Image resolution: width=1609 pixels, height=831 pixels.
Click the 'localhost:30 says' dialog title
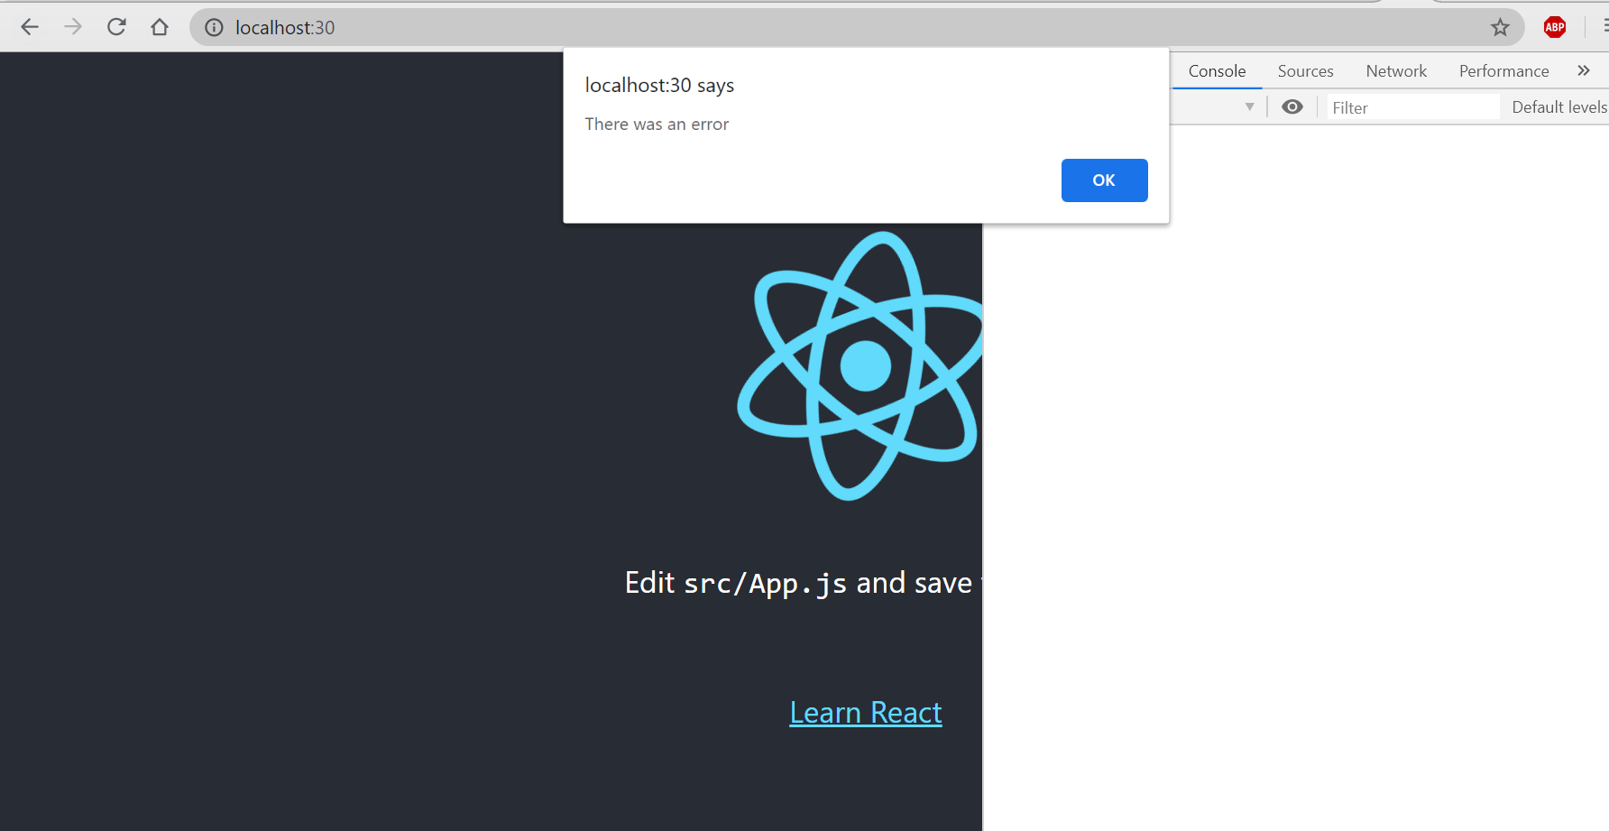click(x=659, y=86)
